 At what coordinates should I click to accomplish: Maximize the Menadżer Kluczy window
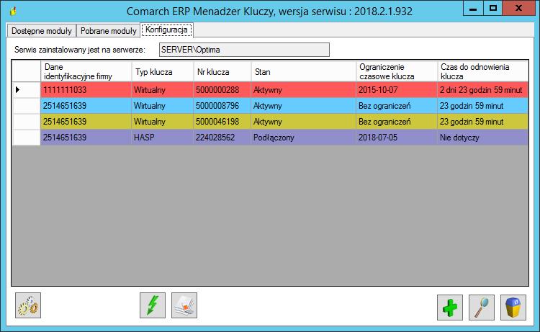[492, 8]
